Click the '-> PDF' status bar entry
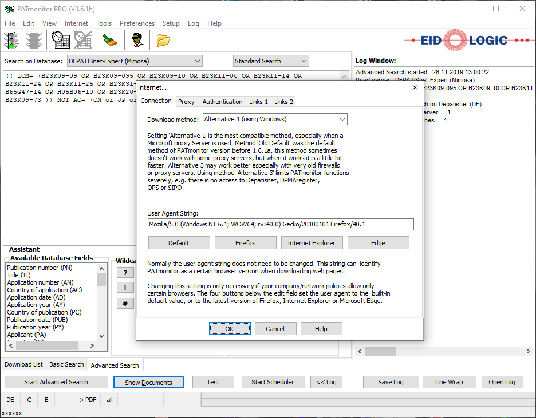 click(86, 400)
